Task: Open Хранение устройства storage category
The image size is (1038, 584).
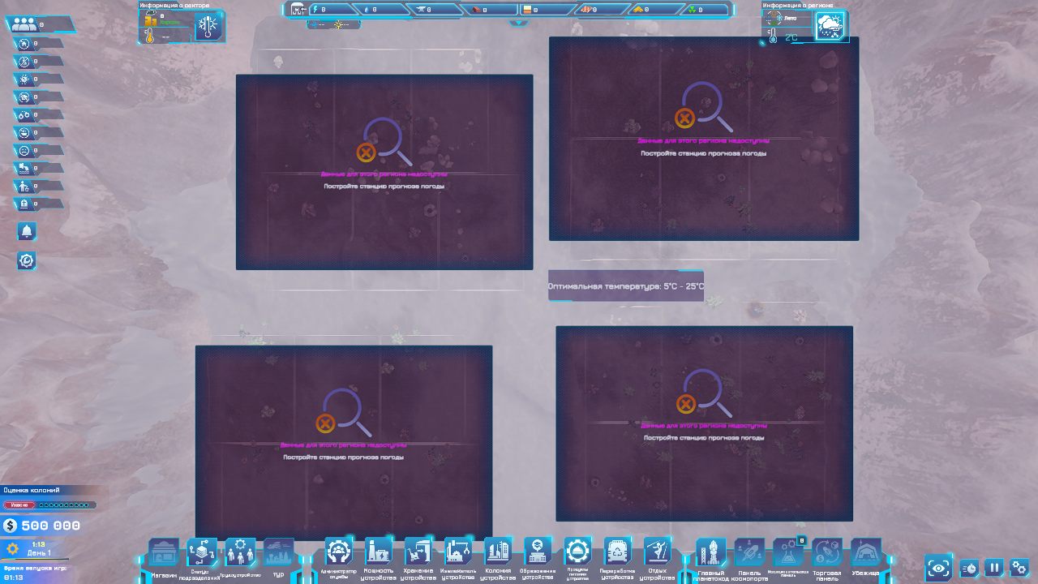Action: click(x=418, y=552)
